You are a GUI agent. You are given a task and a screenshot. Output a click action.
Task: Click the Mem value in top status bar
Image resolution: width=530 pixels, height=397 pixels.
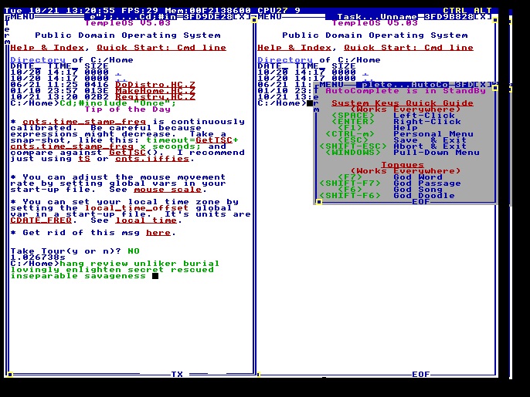[x=208, y=11]
